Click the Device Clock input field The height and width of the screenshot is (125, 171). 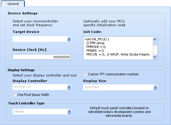tap(42, 57)
